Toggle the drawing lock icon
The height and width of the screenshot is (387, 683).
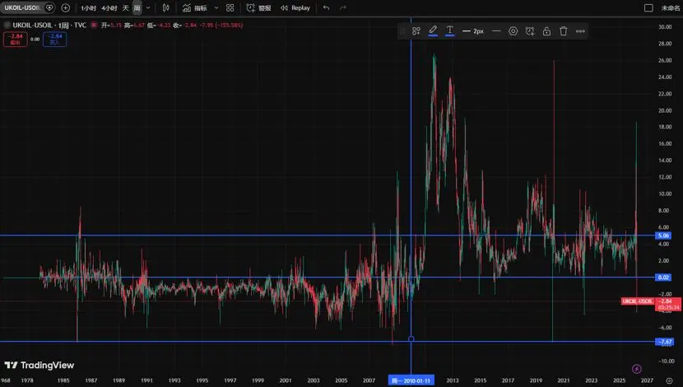coord(546,31)
